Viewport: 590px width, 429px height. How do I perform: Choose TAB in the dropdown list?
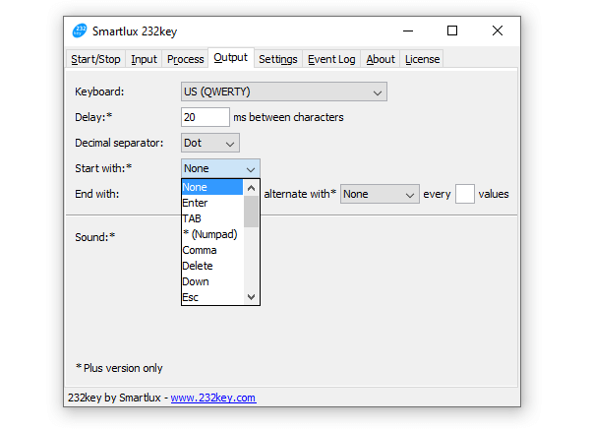pyautogui.click(x=192, y=218)
